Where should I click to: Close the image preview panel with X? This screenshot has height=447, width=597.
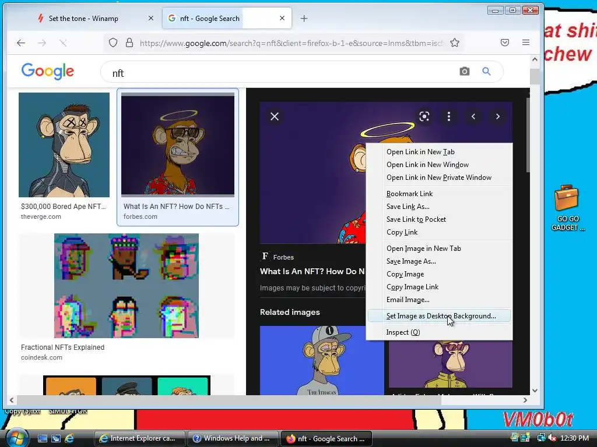pyautogui.click(x=275, y=116)
